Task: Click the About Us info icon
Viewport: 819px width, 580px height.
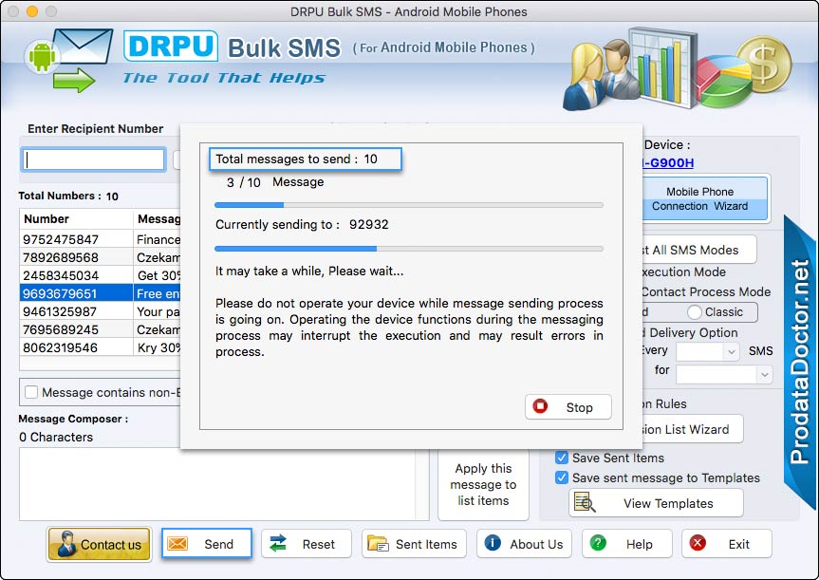Action: (493, 543)
